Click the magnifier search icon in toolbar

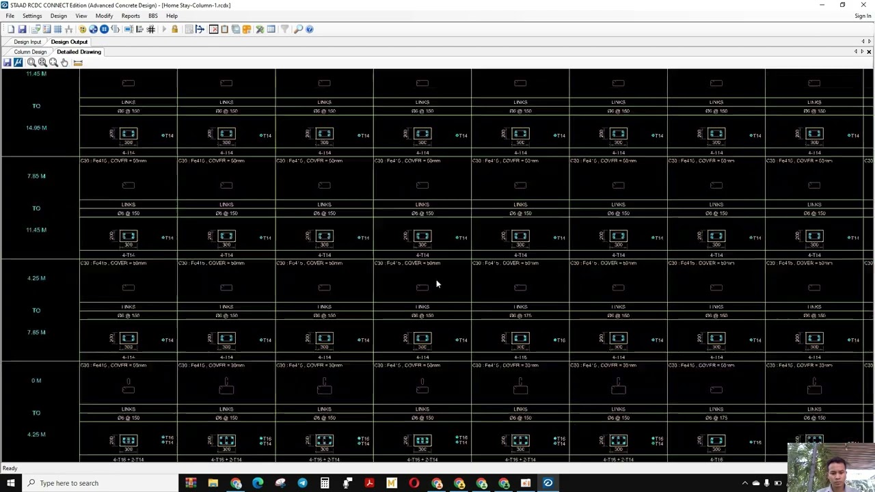(298, 29)
